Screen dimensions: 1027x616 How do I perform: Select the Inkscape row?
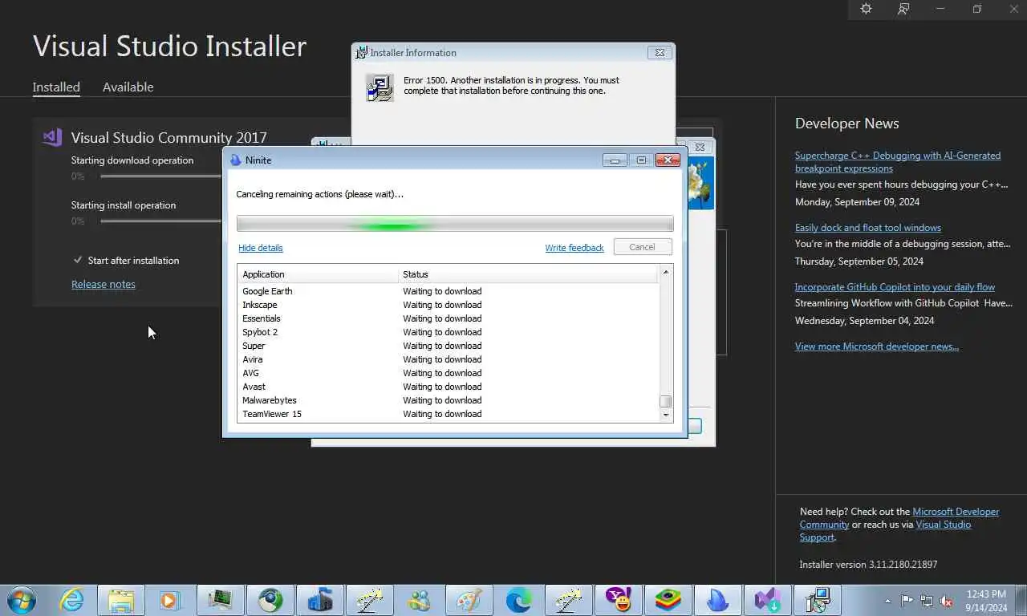[449, 305]
